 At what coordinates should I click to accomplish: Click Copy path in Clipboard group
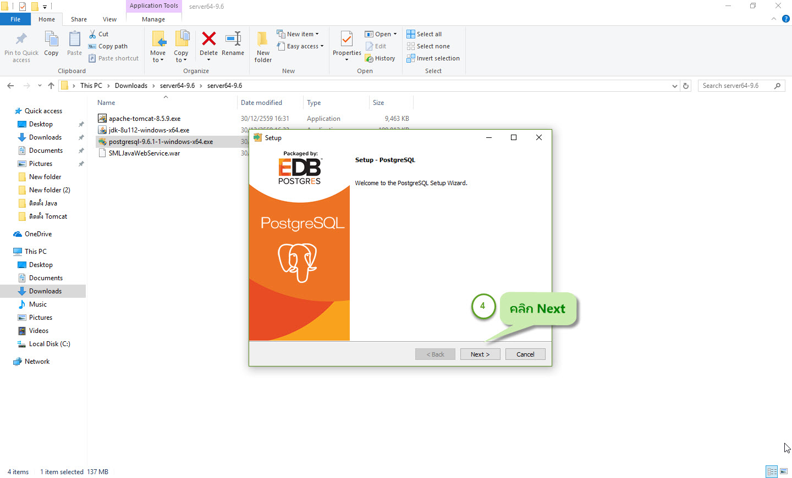(x=108, y=46)
